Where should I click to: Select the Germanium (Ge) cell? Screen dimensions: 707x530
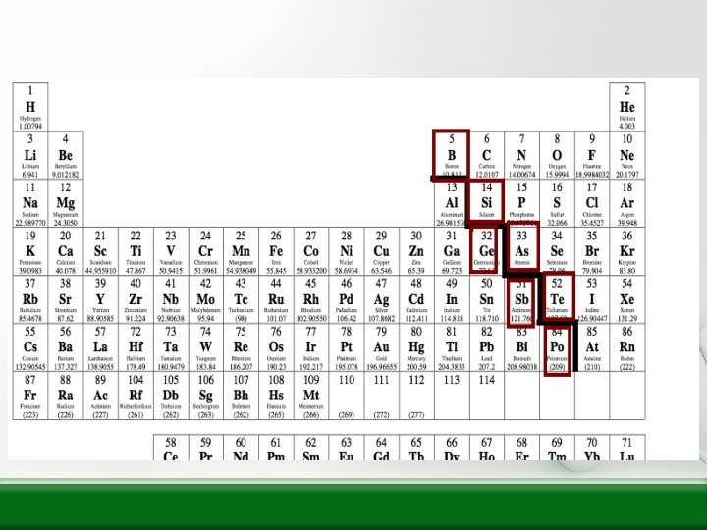(484, 249)
